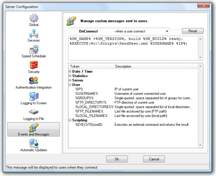Image resolution: width=216 pixels, height=176 pixels.
Task: Open Logging to File drive icon
Action: pos(34,112)
